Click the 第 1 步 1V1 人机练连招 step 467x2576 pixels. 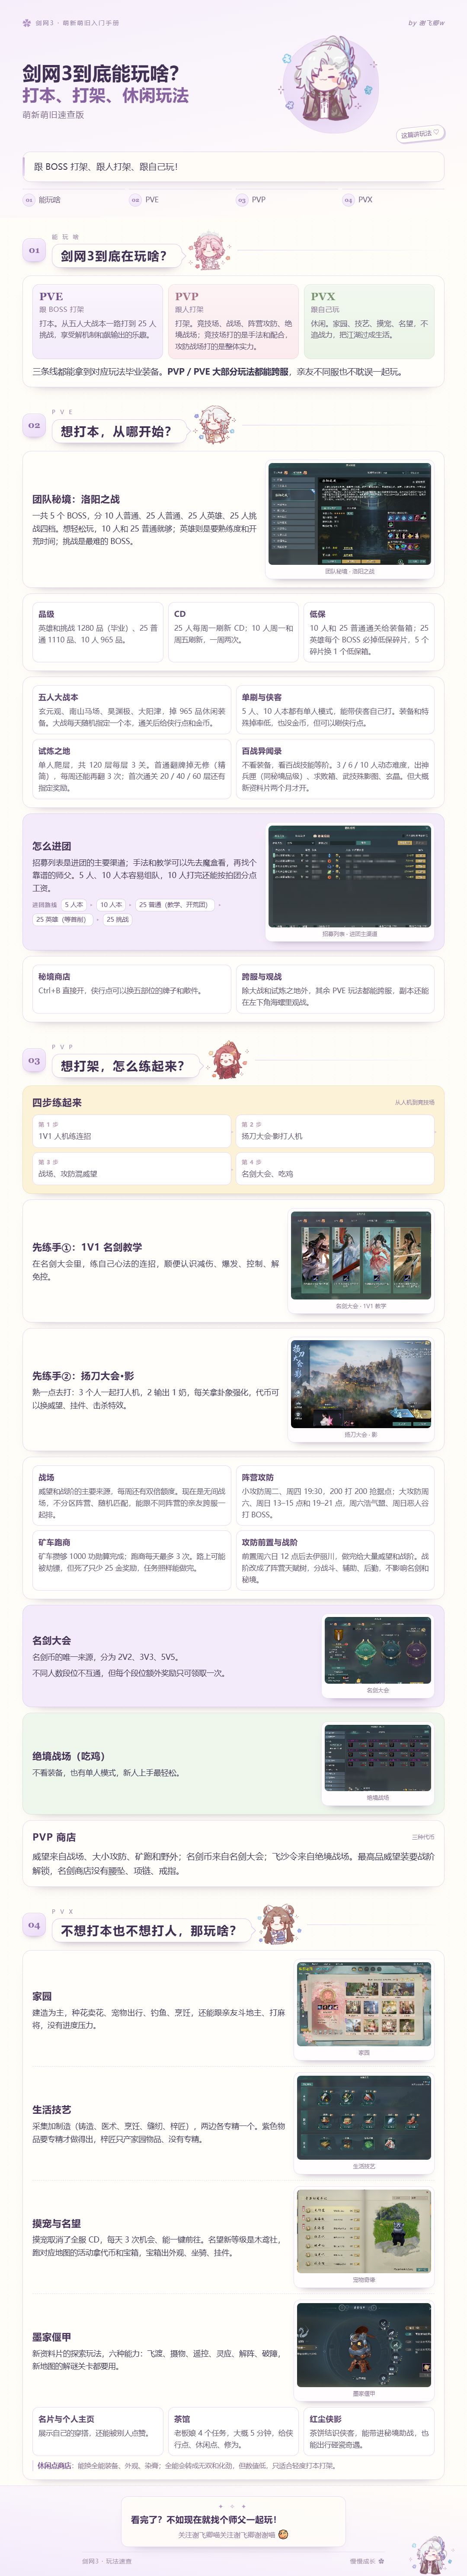click(132, 1131)
